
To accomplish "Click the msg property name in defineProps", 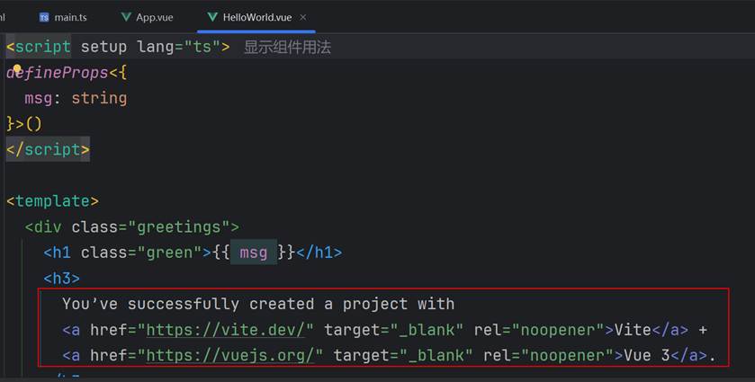I will [39, 99].
